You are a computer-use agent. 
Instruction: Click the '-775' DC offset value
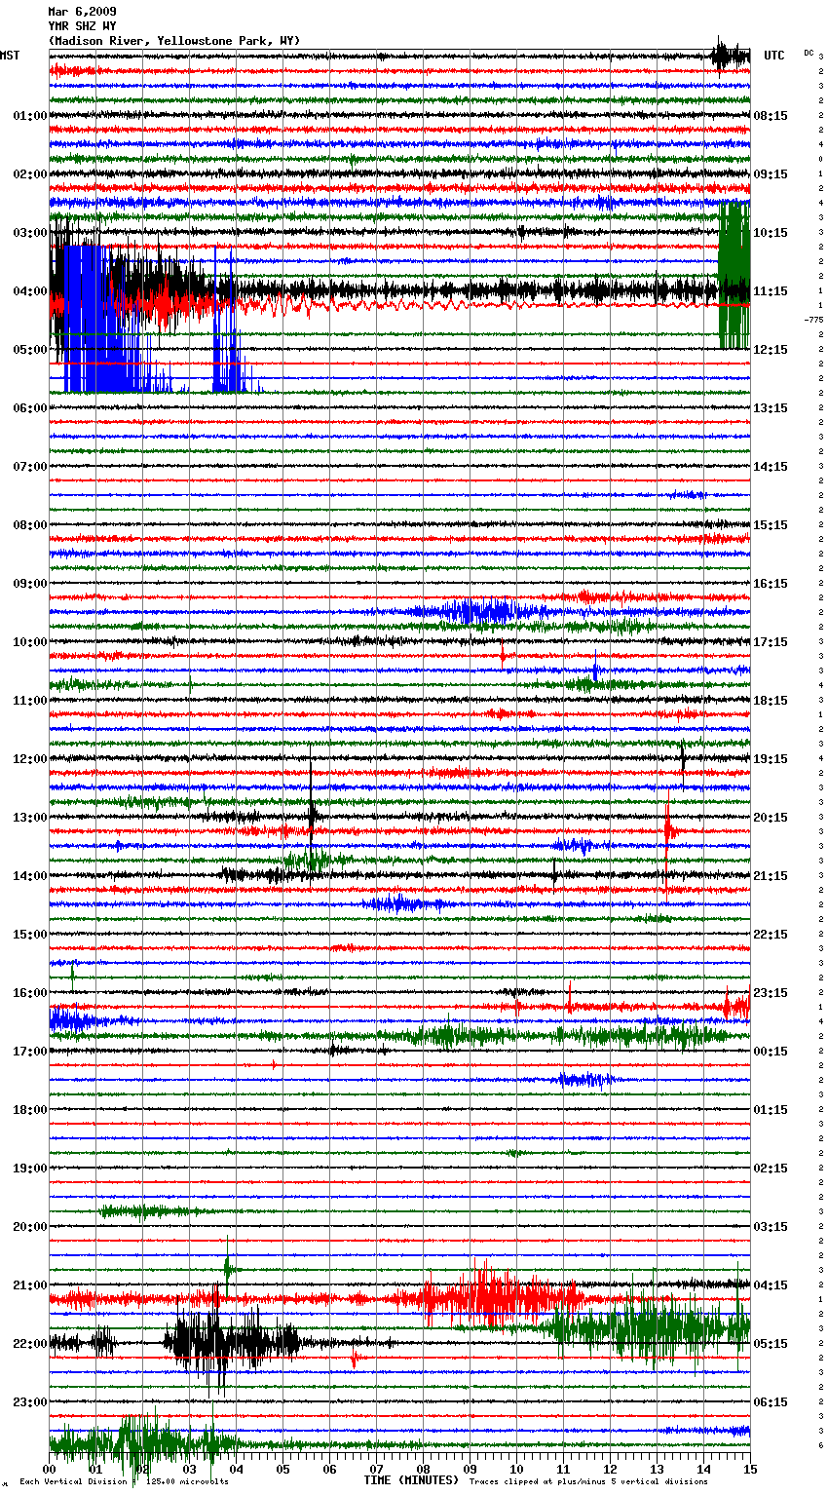(813, 320)
